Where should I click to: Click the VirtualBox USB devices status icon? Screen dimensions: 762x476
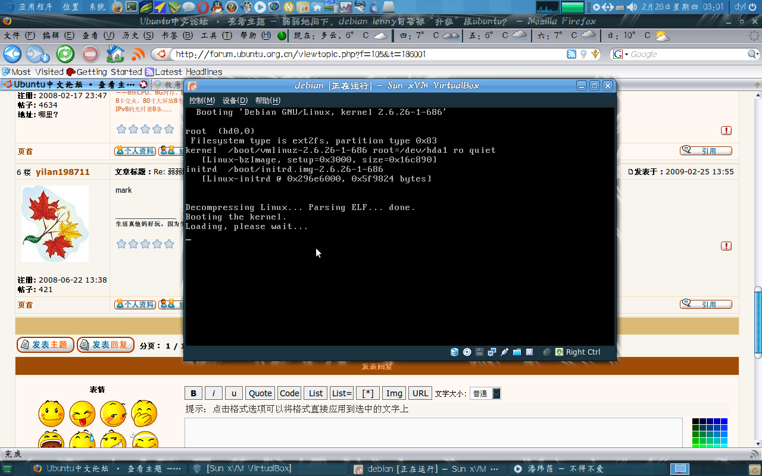504,352
